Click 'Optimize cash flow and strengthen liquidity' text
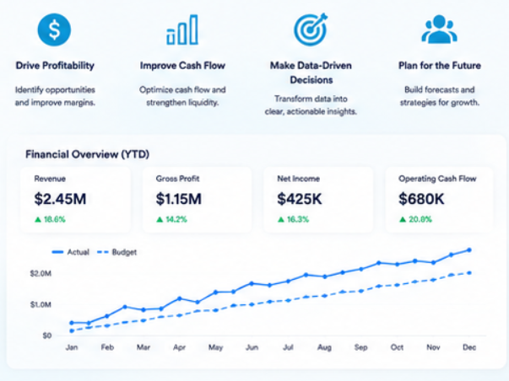The height and width of the screenshot is (381, 509). (x=182, y=96)
